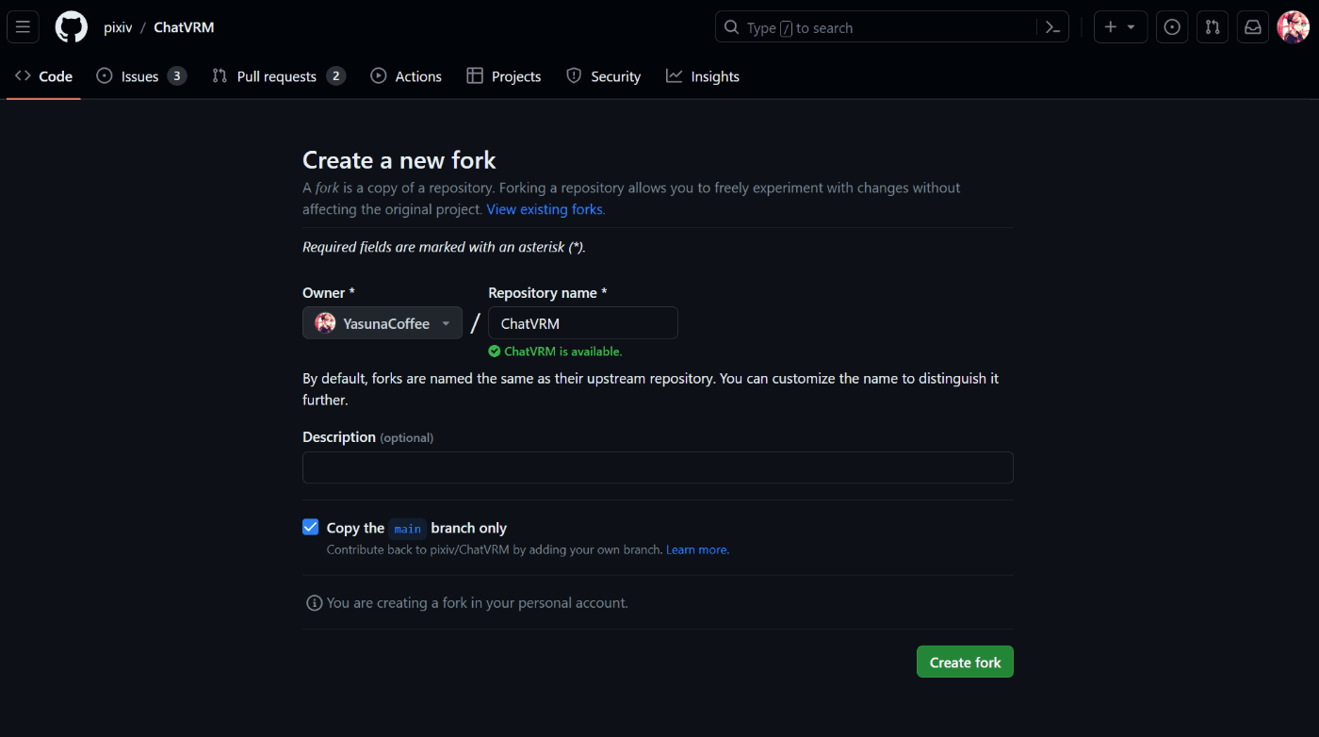The width and height of the screenshot is (1319, 737).
Task: Open the user profile avatar menu
Action: pyautogui.click(x=1293, y=27)
